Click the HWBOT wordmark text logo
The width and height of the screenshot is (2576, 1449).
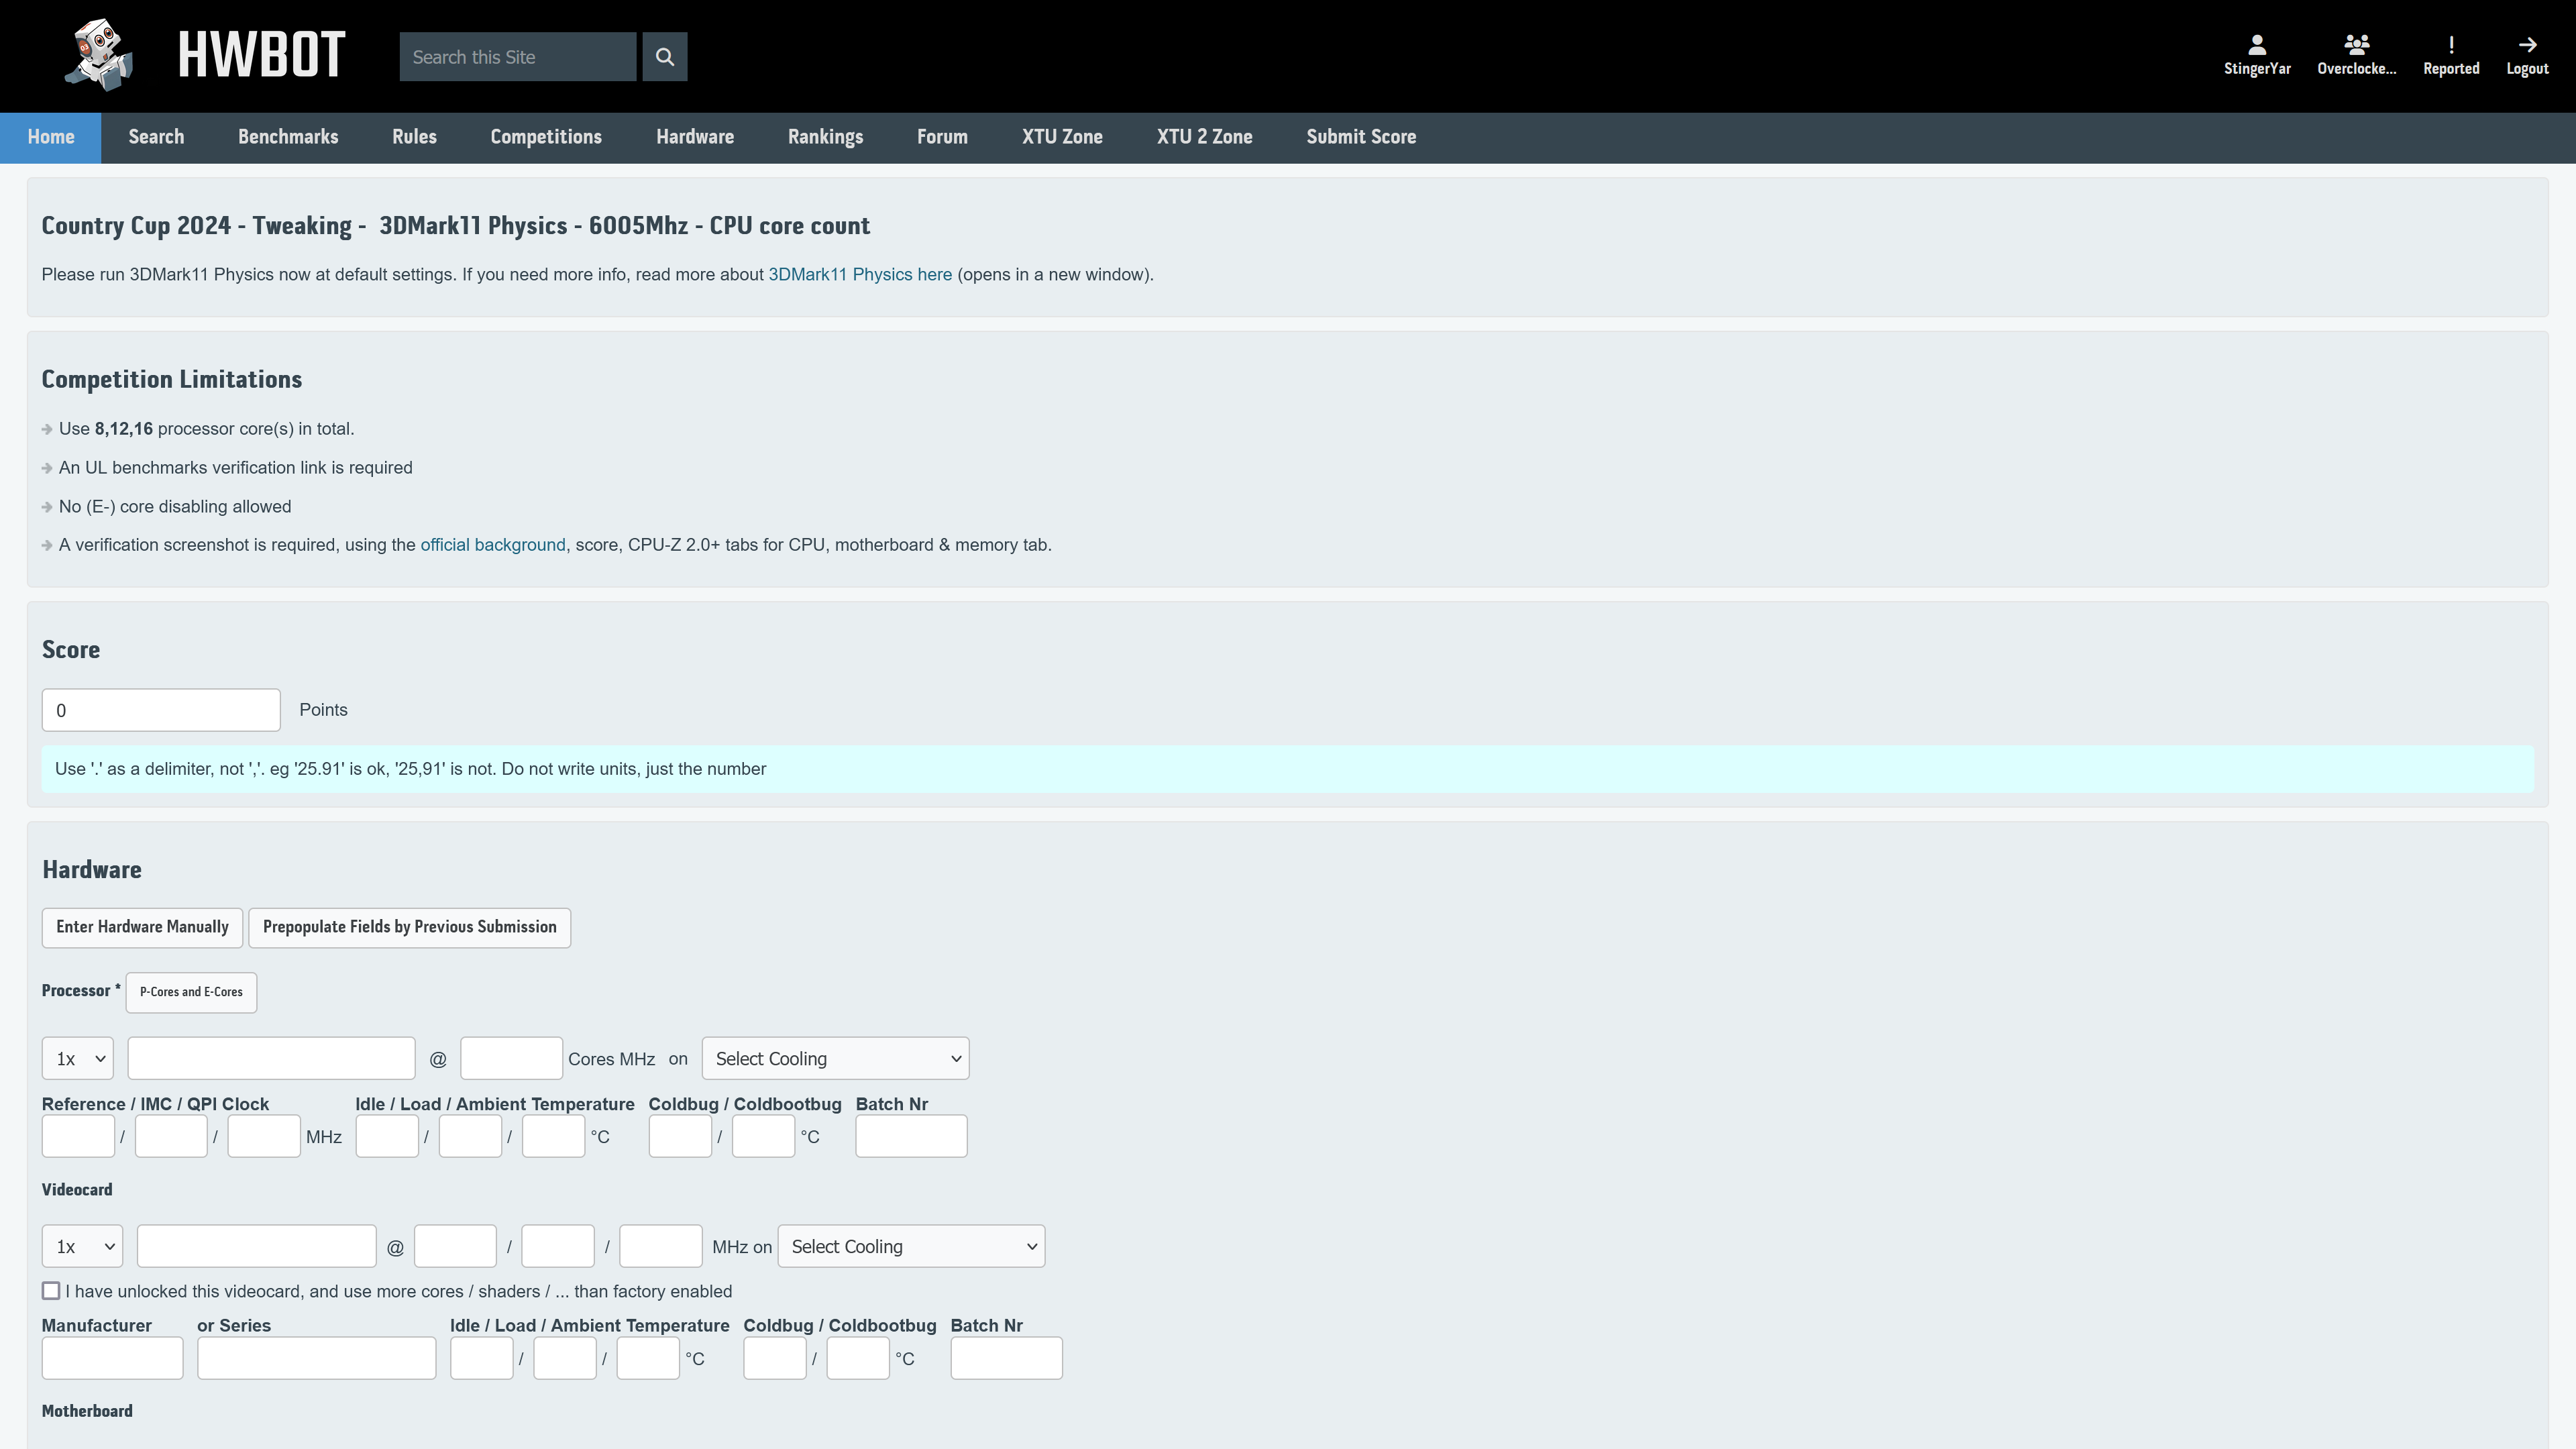point(261,55)
